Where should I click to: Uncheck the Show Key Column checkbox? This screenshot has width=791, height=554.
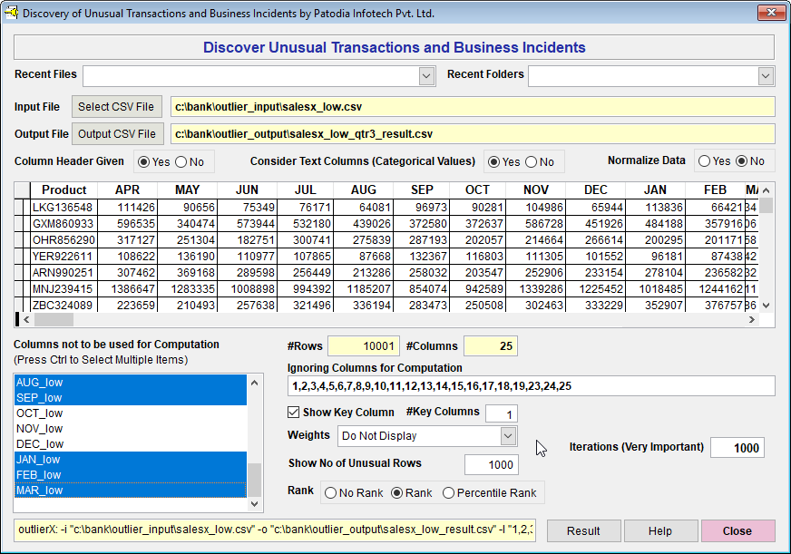(294, 413)
